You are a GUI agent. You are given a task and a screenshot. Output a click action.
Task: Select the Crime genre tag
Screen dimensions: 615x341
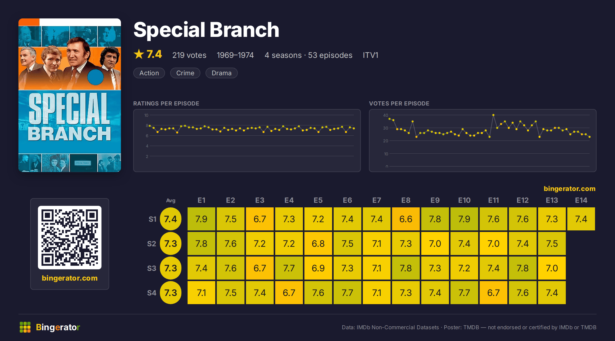coord(185,73)
